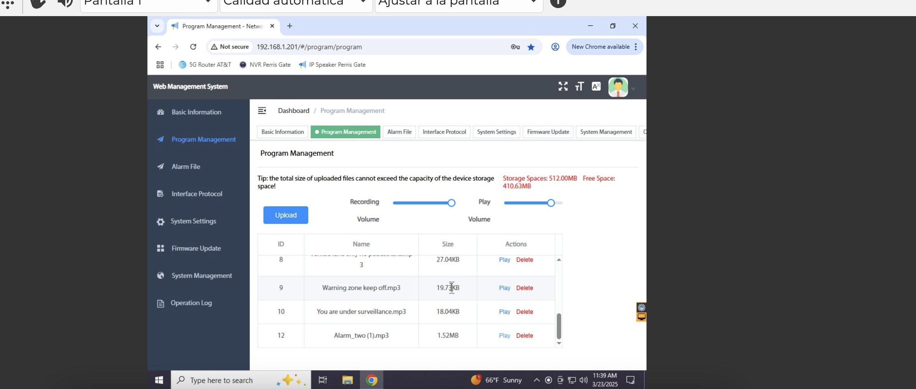
Task: Open System Settings gear in sidebar
Action: click(x=160, y=221)
